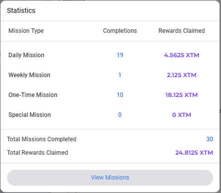Click the Total Missions Completed label
The height and width of the screenshot is (193, 221).
pyautogui.click(x=42, y=139)
